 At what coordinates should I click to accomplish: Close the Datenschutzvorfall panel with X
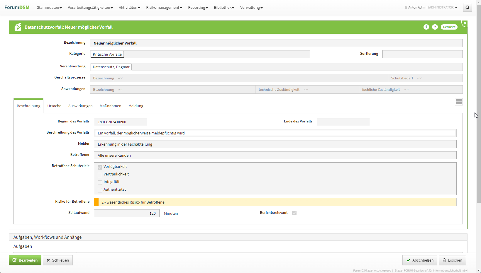(x=465, y=23)
